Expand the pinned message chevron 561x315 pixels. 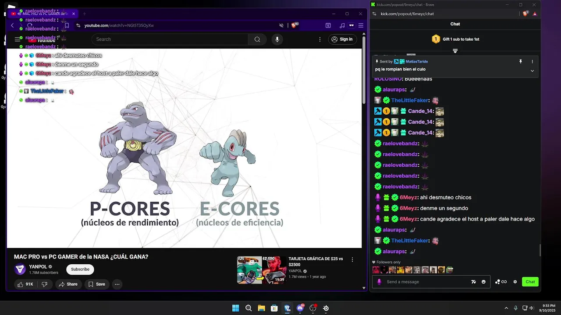[533, 71]
